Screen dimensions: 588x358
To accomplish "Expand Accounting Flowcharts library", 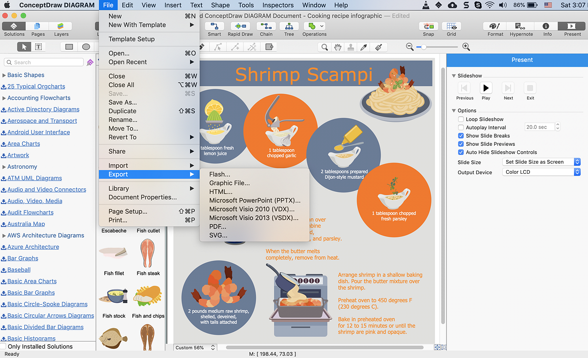I will click(x=4, y=98).
